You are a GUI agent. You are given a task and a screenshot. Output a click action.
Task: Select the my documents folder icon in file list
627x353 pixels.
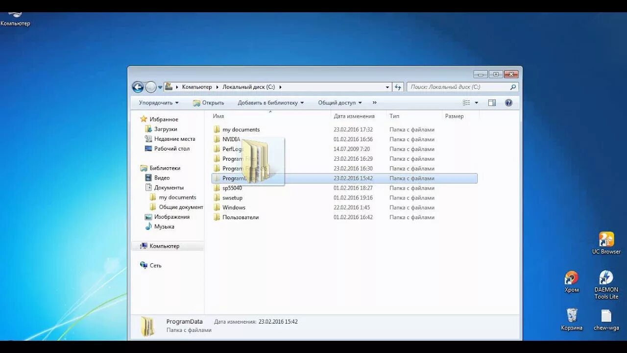(x=217, y=129)
